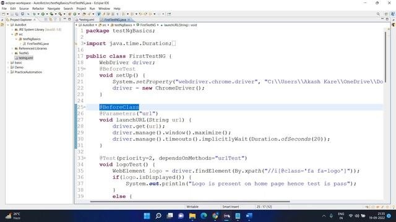Maximize the Project Explorer view
The image size is (396, 222).
[69, 19]
